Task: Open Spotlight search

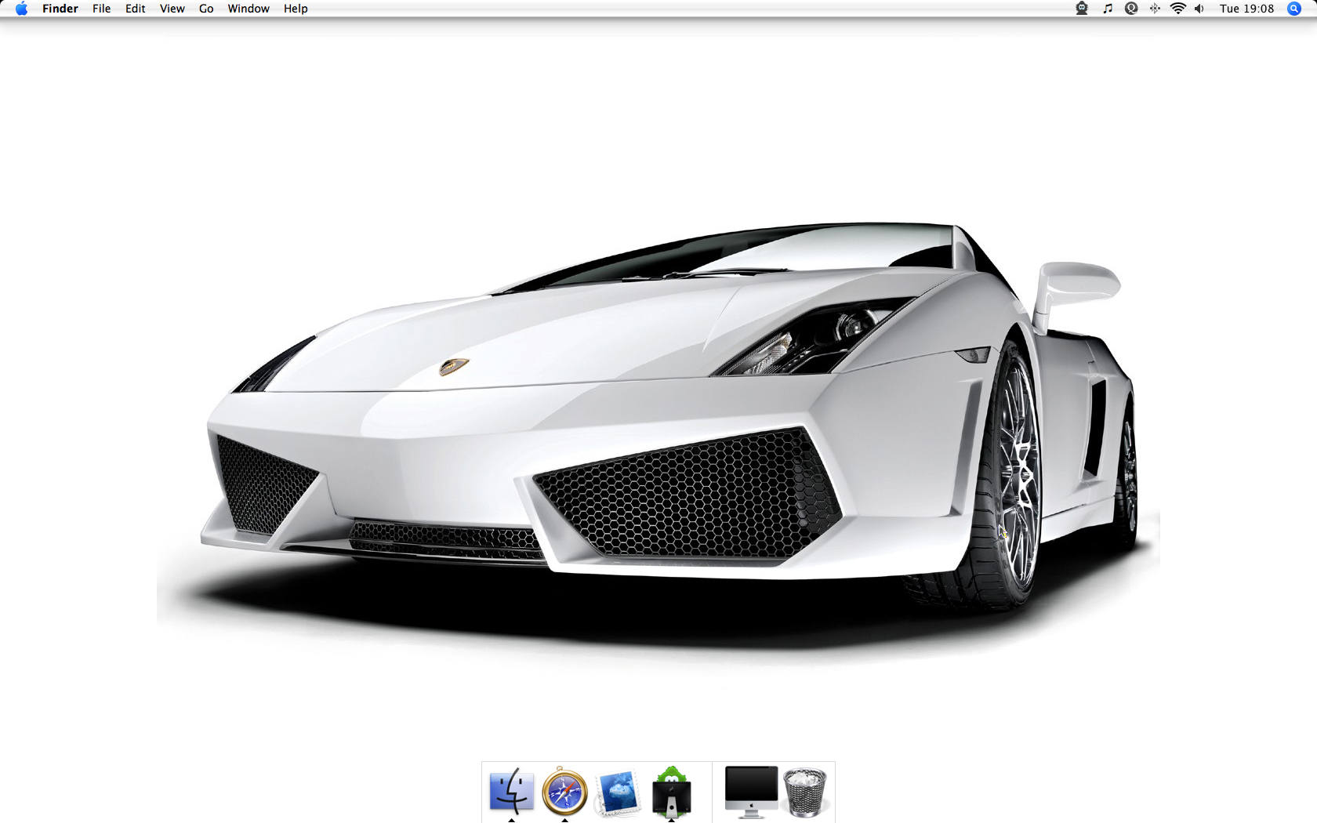Action: (x=1294, y=9)
